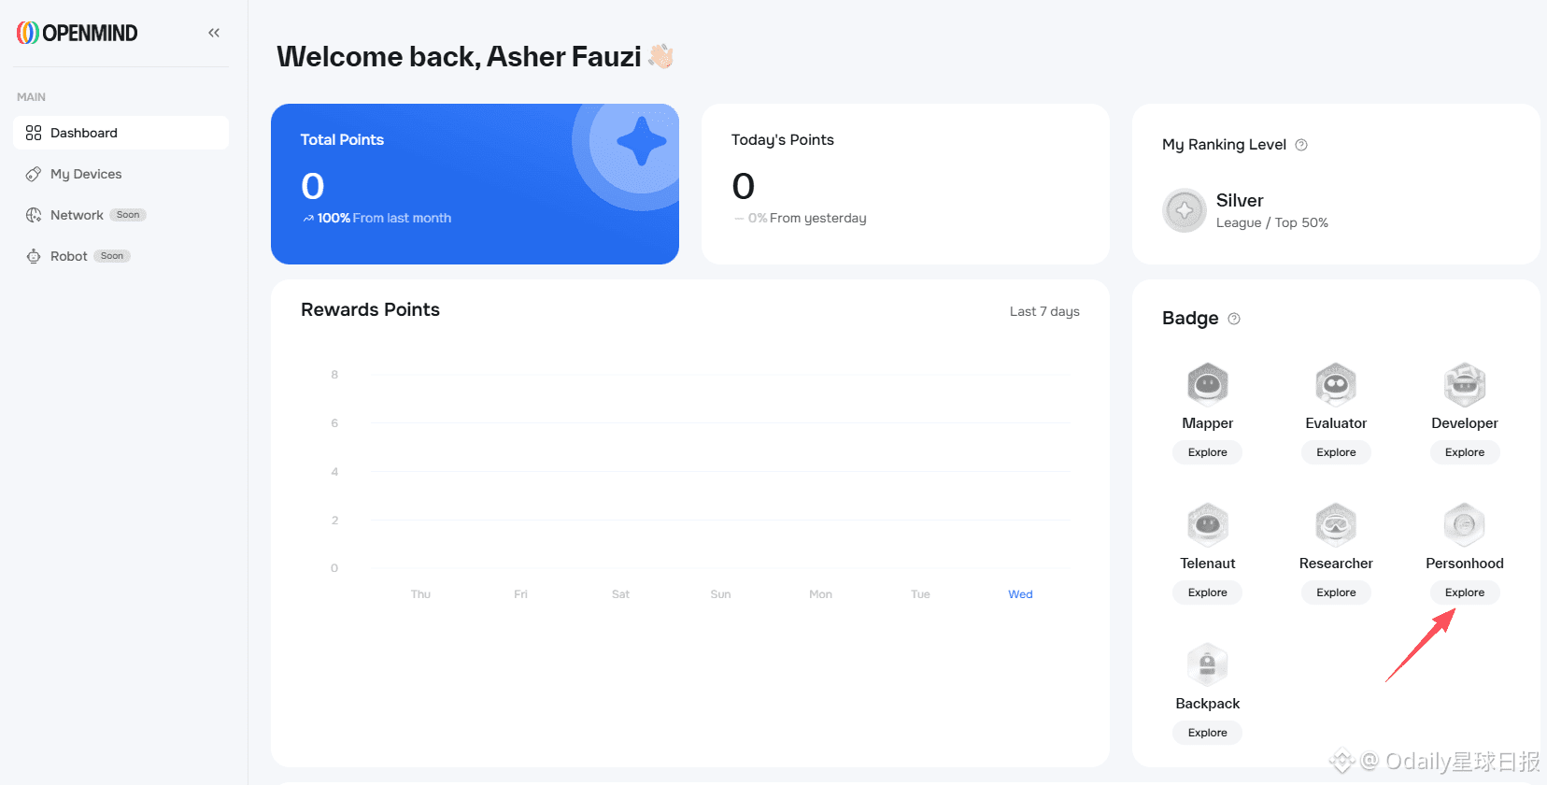The width and height of the screenshot is (1547, 785).
Task: Click the ranking level help icon
Action: [x=1301, y=145]
